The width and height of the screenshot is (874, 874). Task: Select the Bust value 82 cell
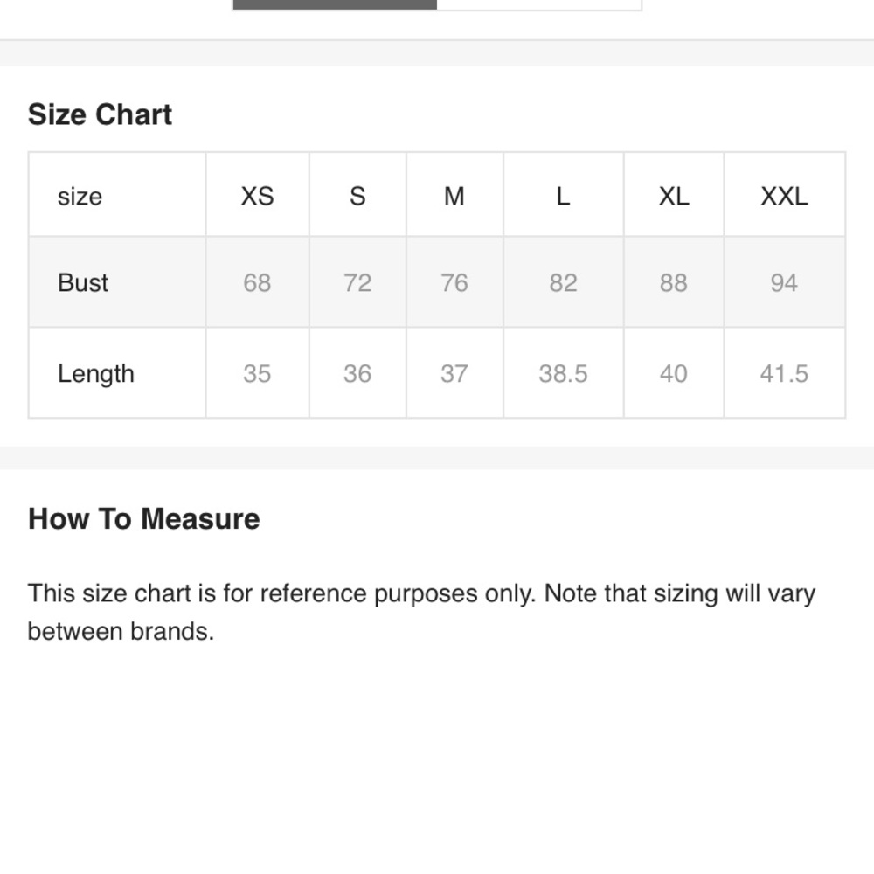click(x=563, y=282)
